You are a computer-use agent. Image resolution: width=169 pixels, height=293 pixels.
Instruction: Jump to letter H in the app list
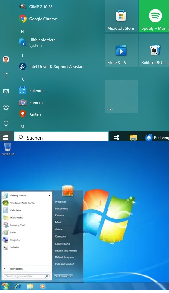coord(22,32)
